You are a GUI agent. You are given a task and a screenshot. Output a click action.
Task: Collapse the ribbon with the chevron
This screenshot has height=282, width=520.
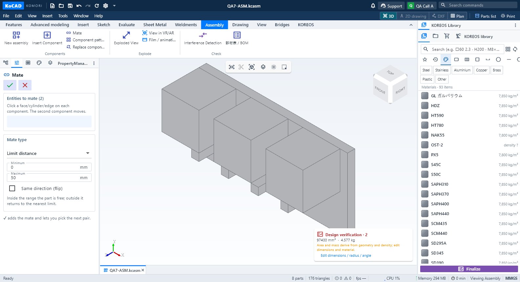pyautogui.click(x=411, y=25)
